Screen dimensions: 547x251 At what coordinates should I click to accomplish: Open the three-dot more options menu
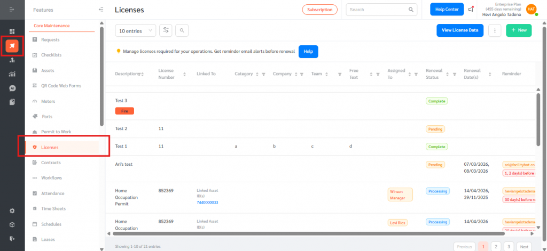click(x=495, y=31)
